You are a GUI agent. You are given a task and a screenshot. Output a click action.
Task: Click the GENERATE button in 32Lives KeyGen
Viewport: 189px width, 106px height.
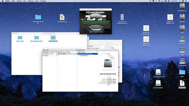pos(96,32)
